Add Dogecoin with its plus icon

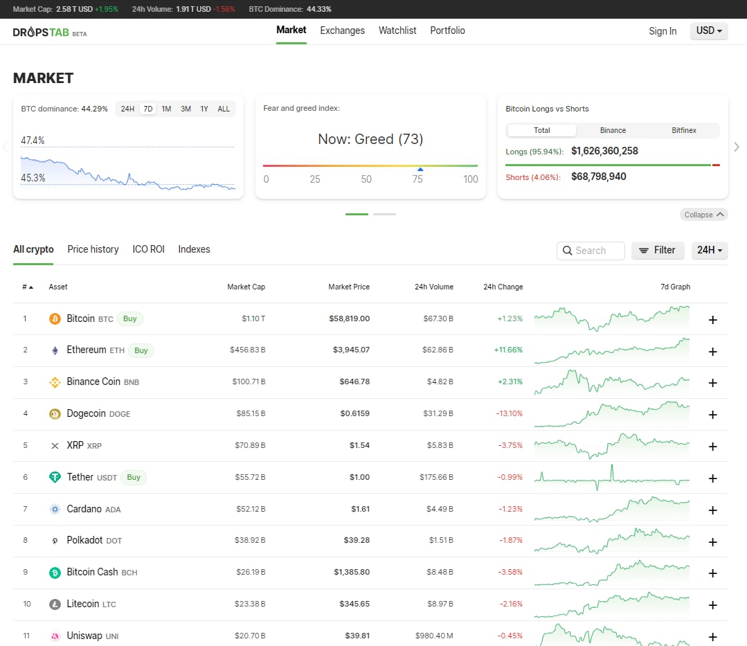pyautogui.click(x=712, y=415)
